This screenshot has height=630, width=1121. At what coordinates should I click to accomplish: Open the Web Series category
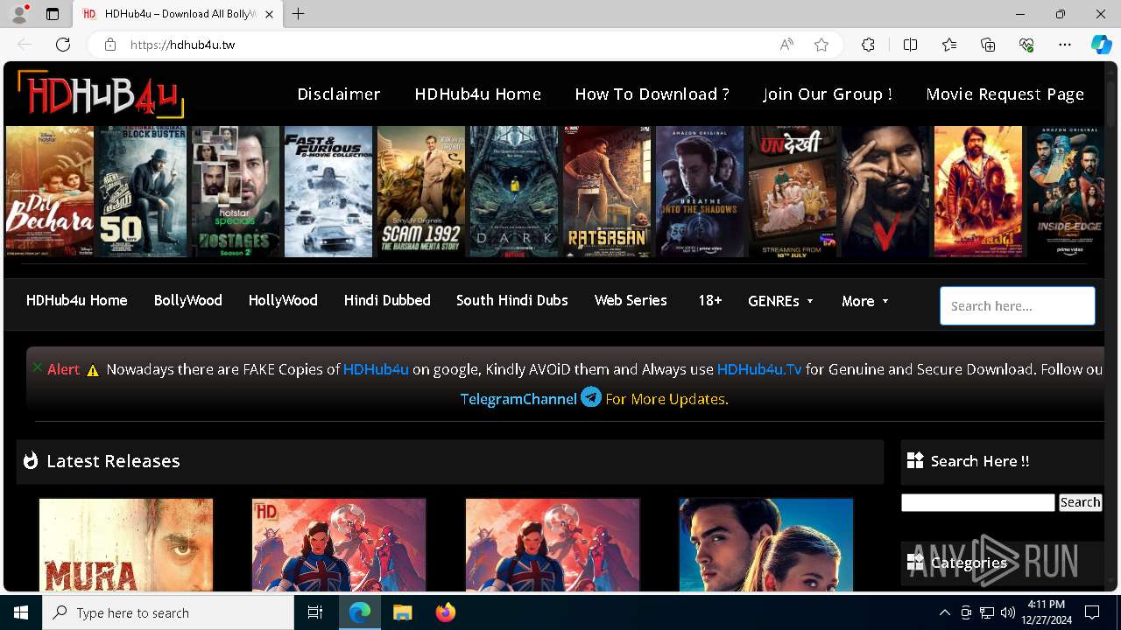point(631,300)
